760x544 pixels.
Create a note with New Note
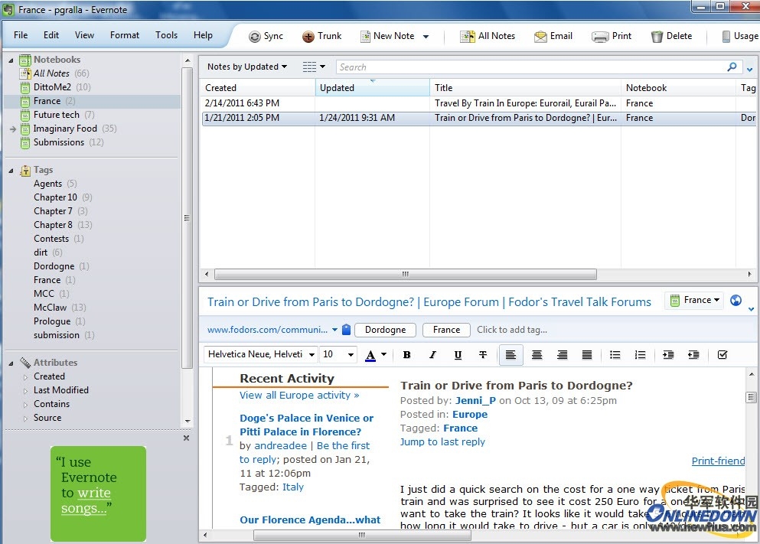[x=387, y=36]
